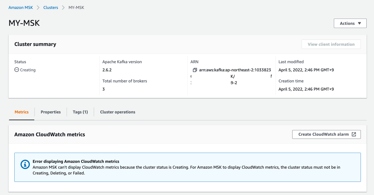This screenshot has height=195, width=374.
Task: Click the Creation time label
Action: click(x=291, y=81)
